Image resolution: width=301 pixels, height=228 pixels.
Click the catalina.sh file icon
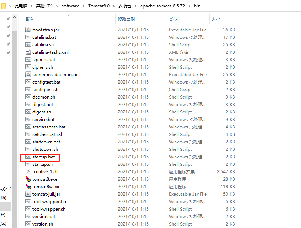click(x=28, y=44)
